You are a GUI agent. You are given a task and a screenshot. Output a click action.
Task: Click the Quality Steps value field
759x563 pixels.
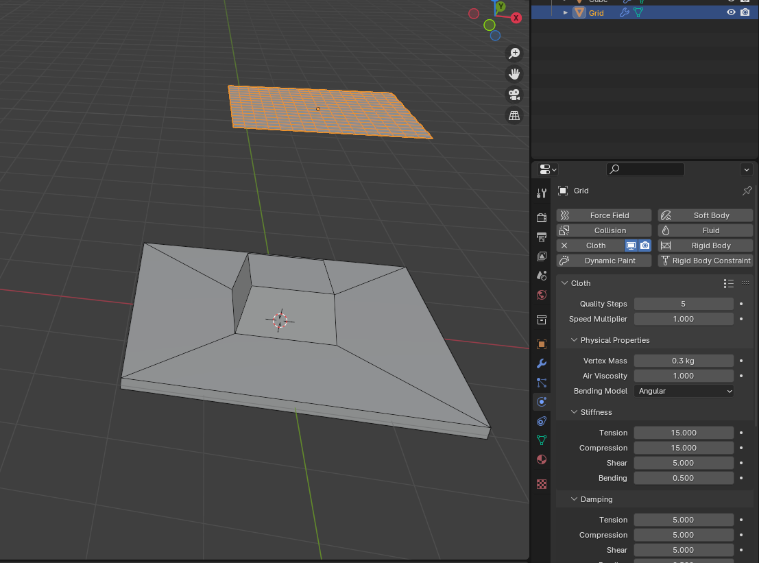click(x=684, y=304)
